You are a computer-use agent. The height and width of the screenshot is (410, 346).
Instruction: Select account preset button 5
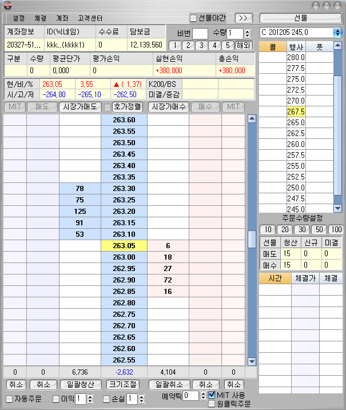[228, 46]
